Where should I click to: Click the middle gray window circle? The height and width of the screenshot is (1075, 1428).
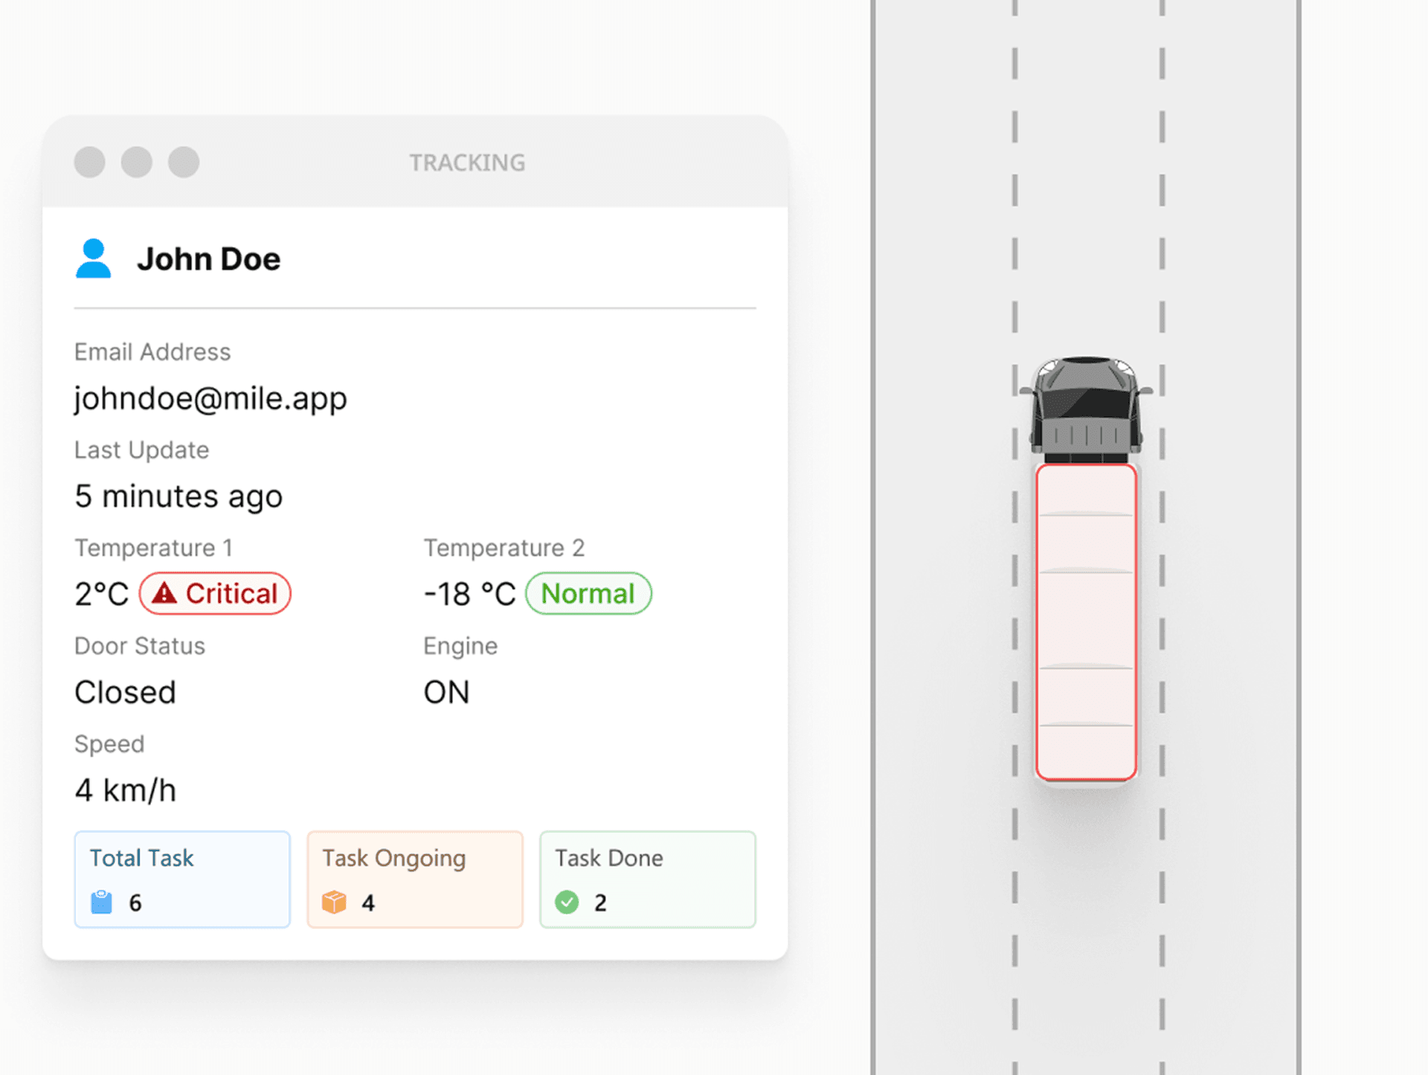coord(137,162)
